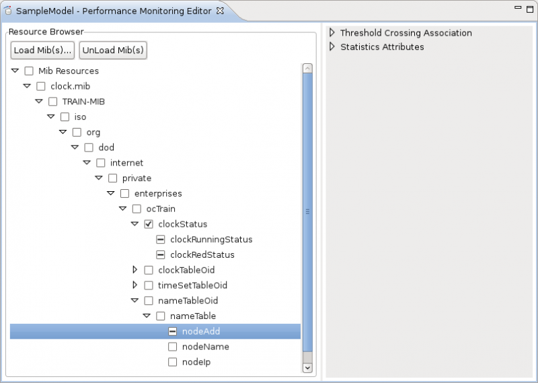Select the nameTable label
The height and width of the screenshot is (383, 538).
[193, 316]
